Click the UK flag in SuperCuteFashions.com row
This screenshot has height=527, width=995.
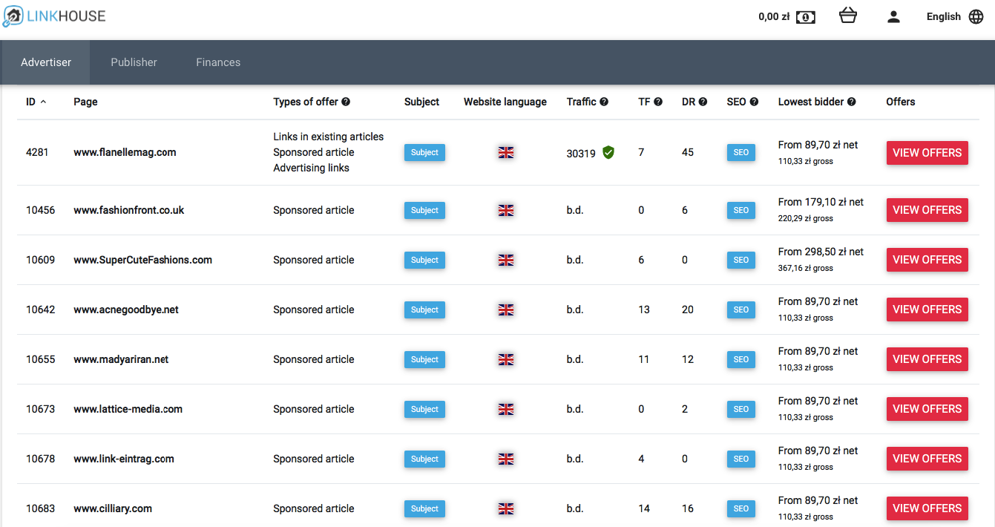(506, 260)
